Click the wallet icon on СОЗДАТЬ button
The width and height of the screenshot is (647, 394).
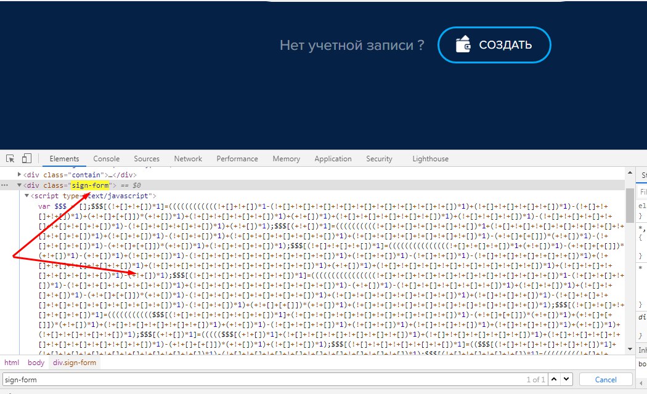click(x=463, y=44)
